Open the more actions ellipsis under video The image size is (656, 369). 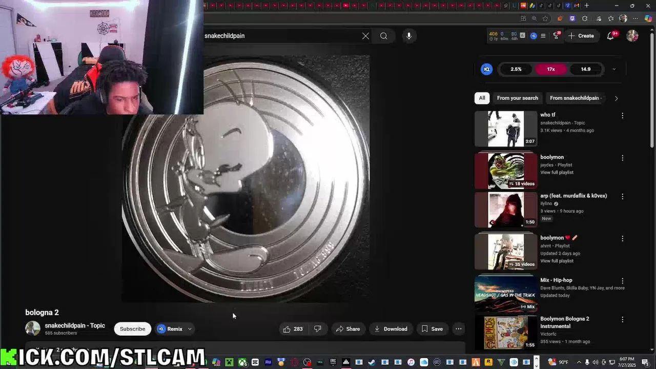click(x=459, y=329)
